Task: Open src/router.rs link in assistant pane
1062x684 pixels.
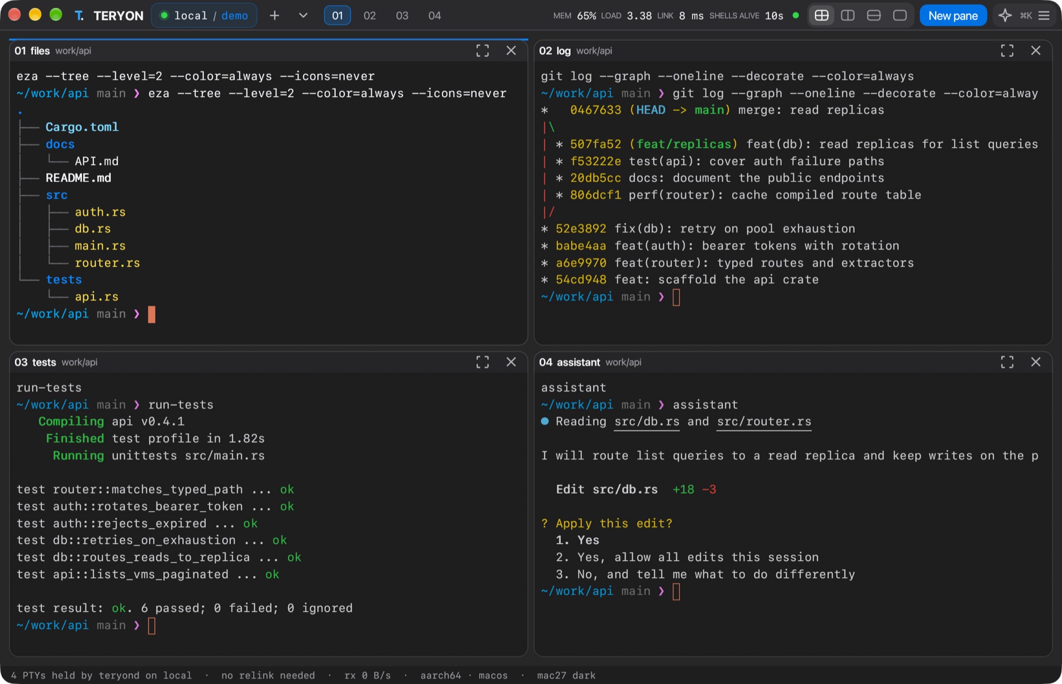Action: click(x=764, y=422)
